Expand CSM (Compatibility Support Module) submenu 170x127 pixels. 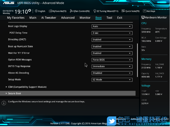click(x=27, y=87)
